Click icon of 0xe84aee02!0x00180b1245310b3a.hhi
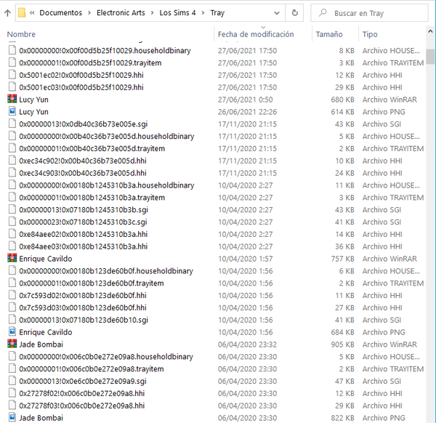The height and width of the screenshot is (423, 436). click(12, 234)
